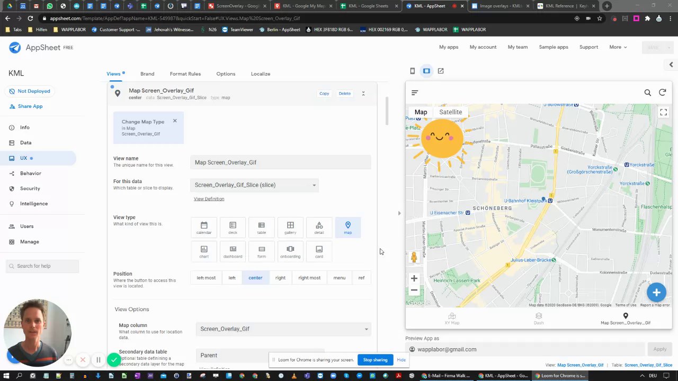Toggle fullscreen map view

[663, 112]
